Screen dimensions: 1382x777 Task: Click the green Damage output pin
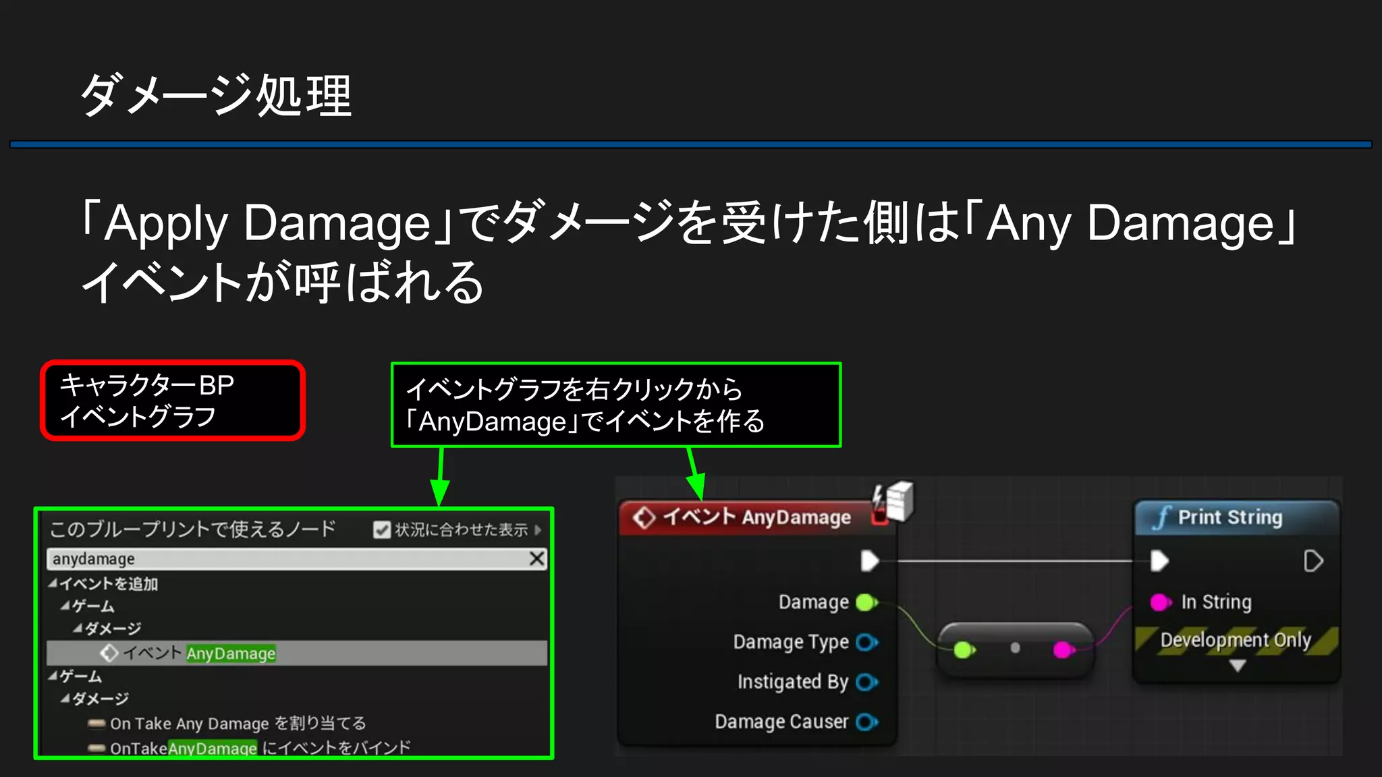tap(866, 602)
